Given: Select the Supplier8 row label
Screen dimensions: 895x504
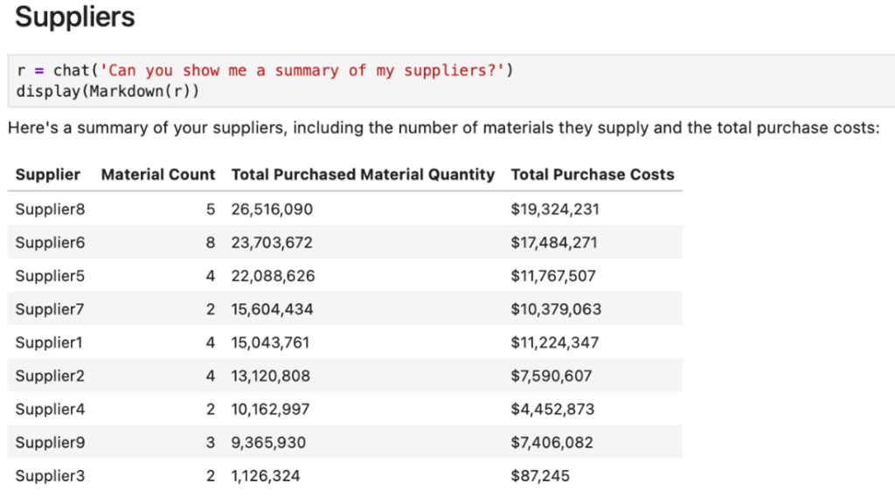Looking at the screenshot, I should click(x=50, y=210).
